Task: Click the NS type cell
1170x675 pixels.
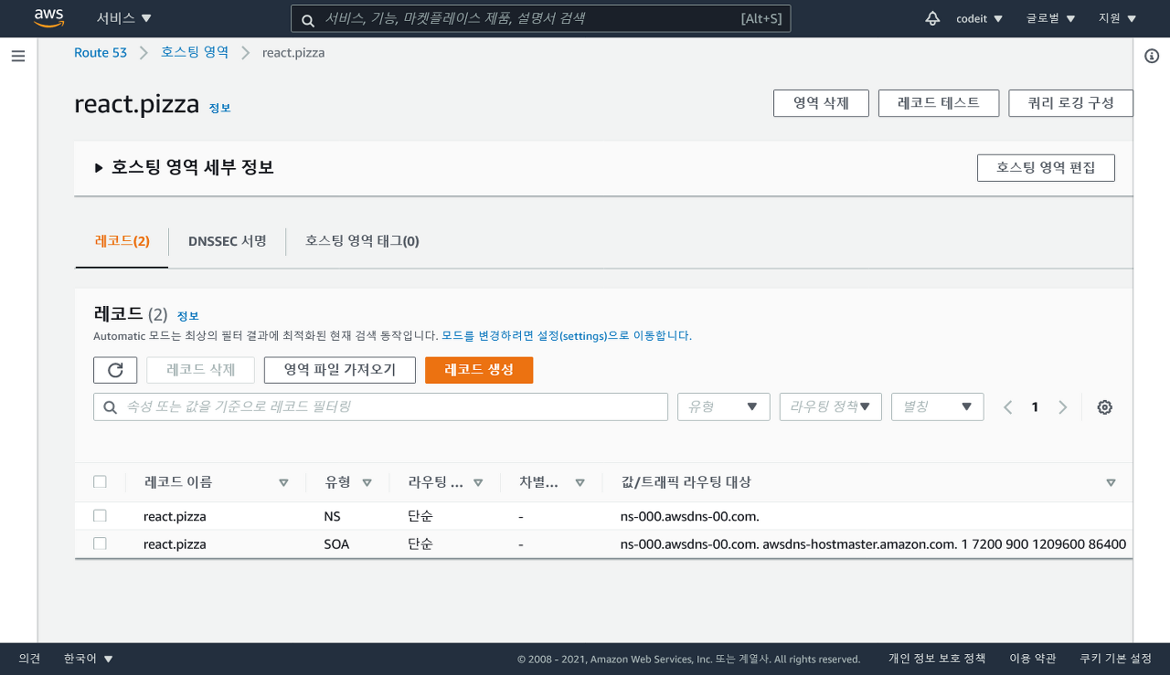Action: coord(333,516)
